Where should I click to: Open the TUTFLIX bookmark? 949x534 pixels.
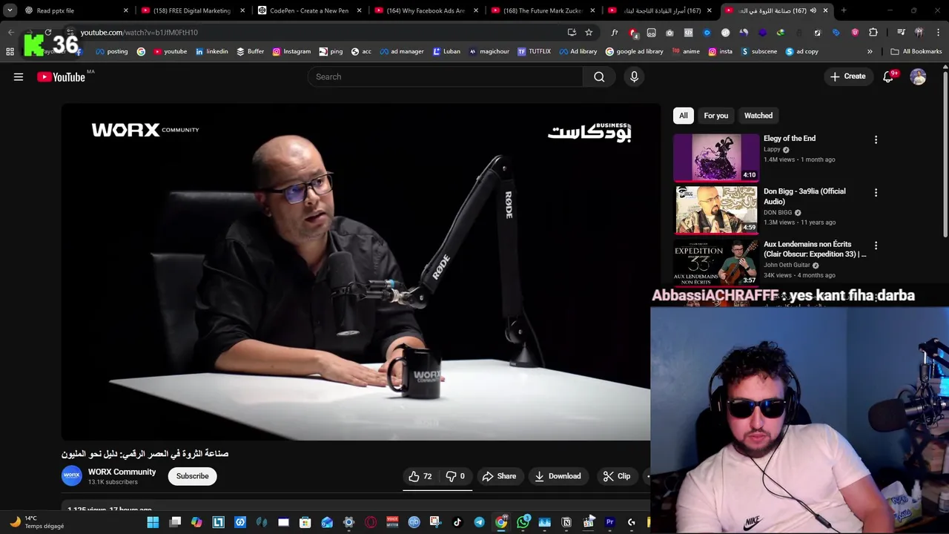(535, 52)
